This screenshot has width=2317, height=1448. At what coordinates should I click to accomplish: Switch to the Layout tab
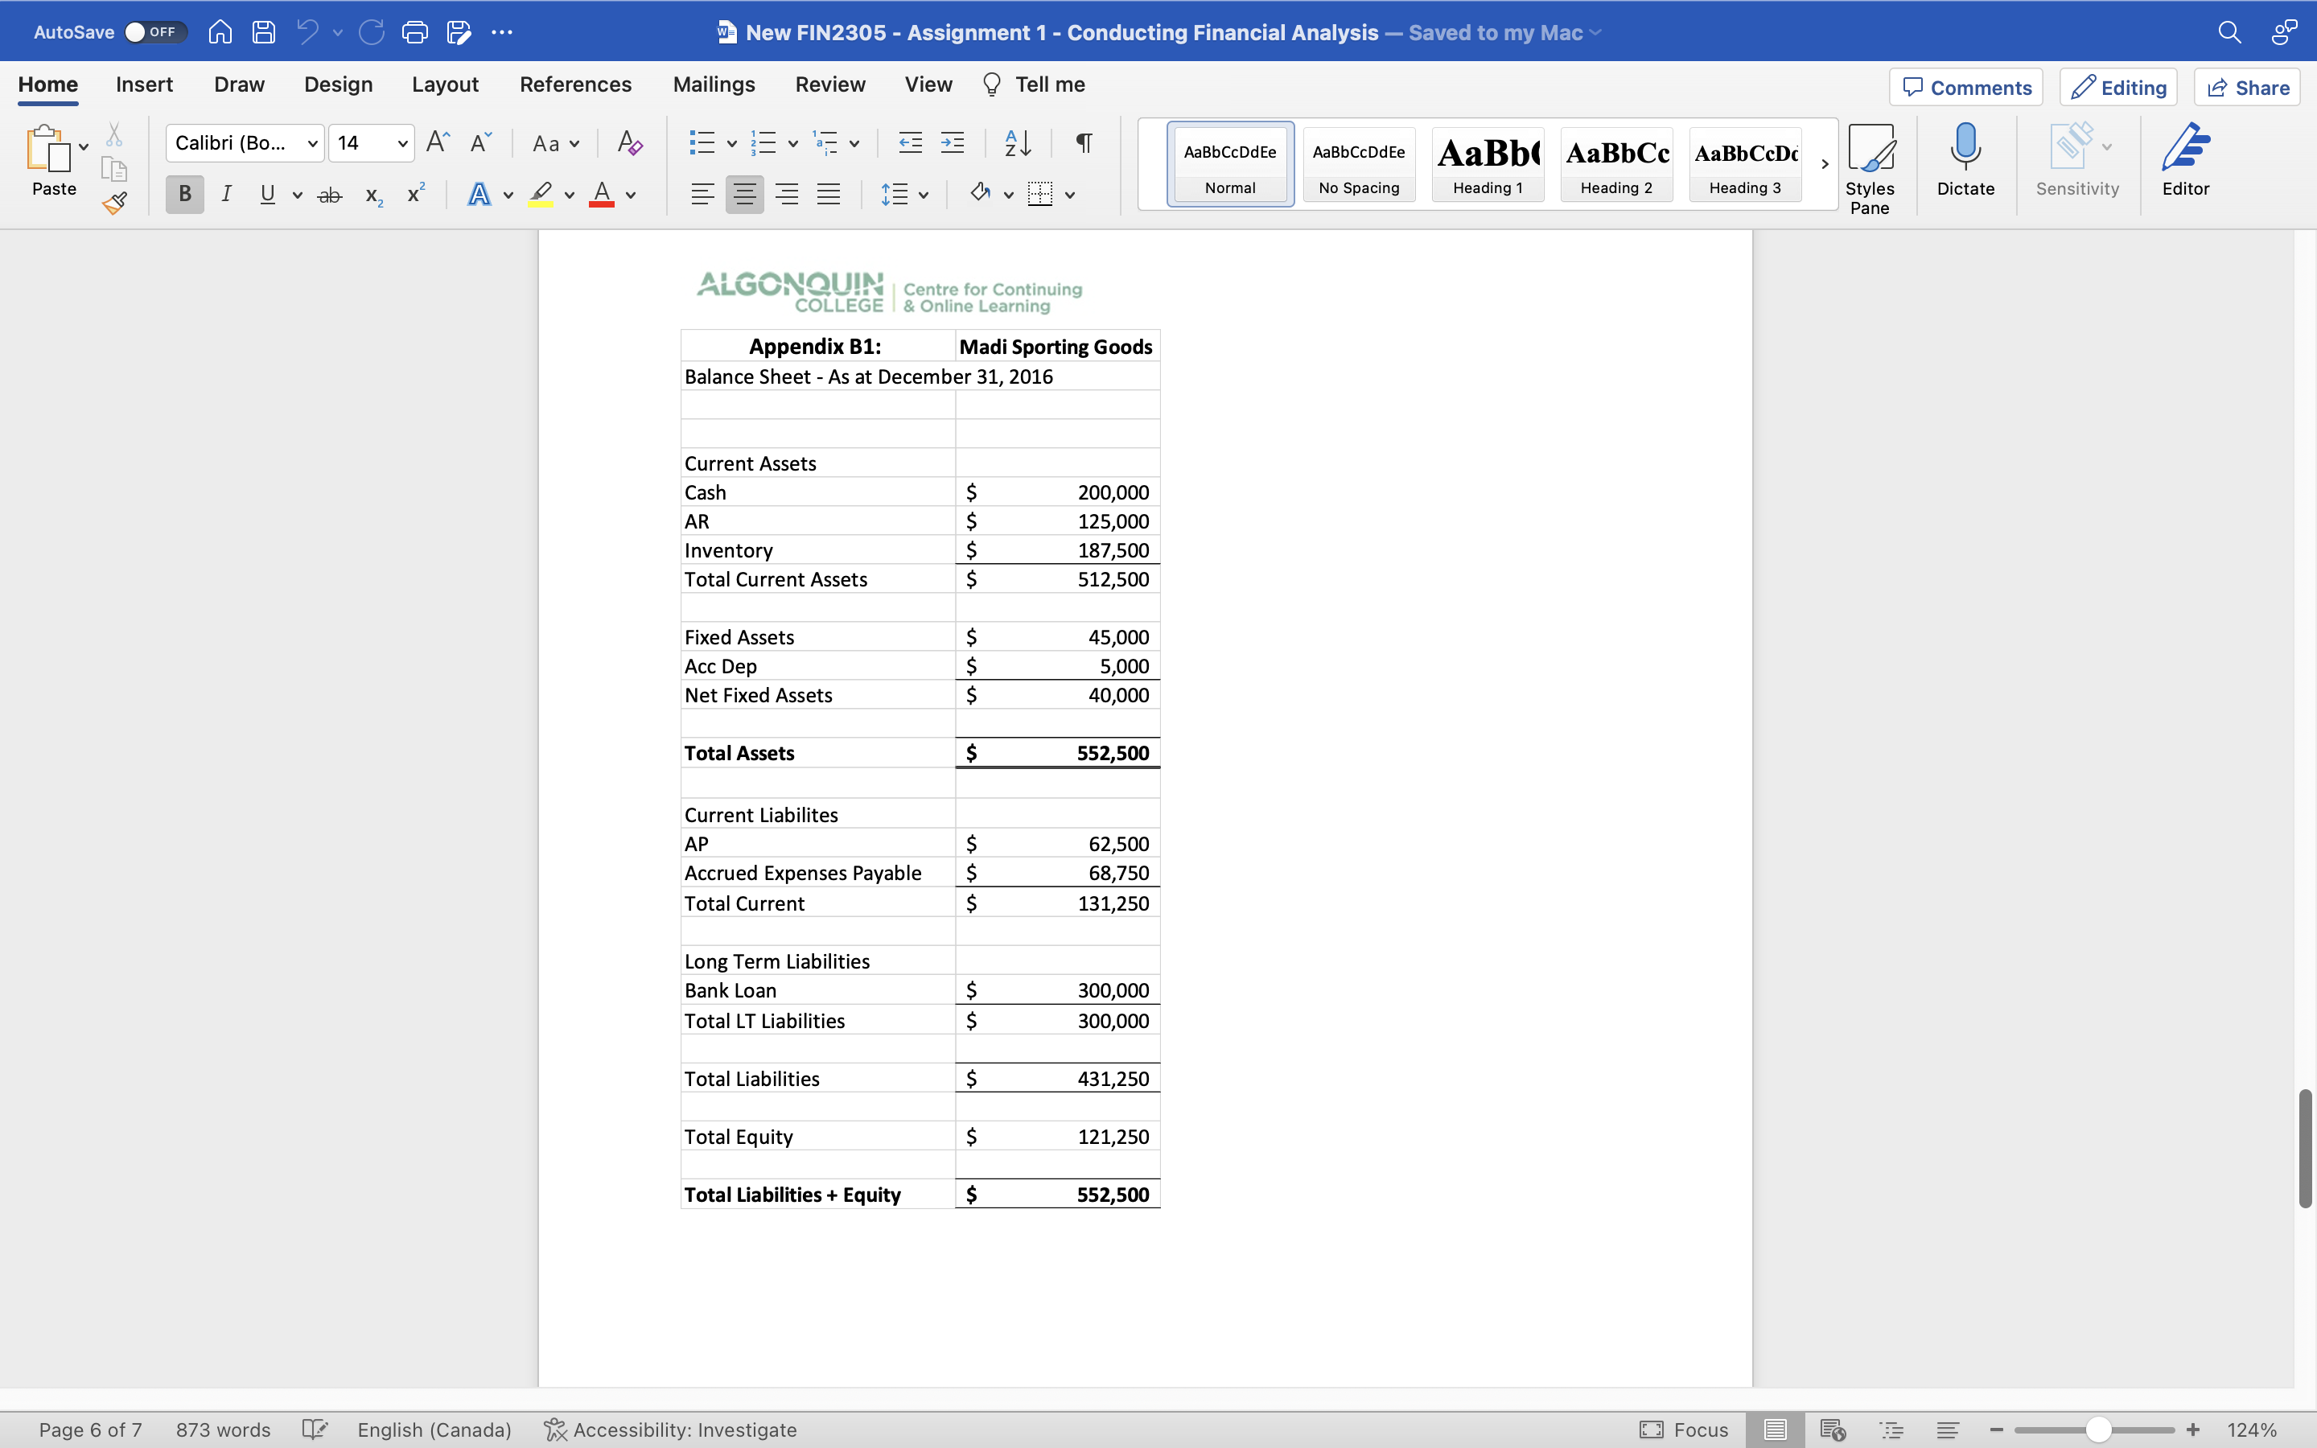click(x=444, y=84)
